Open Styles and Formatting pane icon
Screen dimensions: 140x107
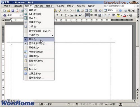(4, 15)
